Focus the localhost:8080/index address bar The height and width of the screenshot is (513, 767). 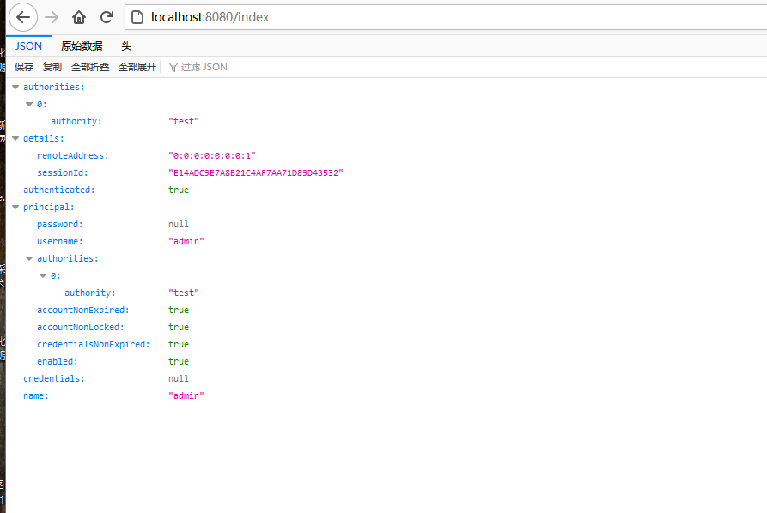pyautogui.click(x=429, y=17)
